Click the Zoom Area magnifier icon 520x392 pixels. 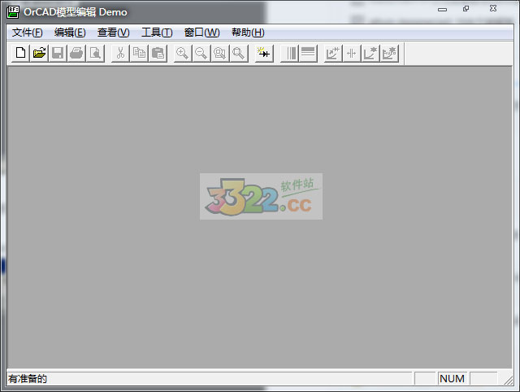pos(219,53)
